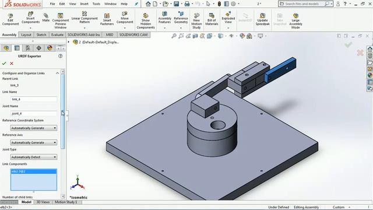Click Update Speedpak tool
Viewport: 373px width, 210px height.
click(x=262, y=19)
